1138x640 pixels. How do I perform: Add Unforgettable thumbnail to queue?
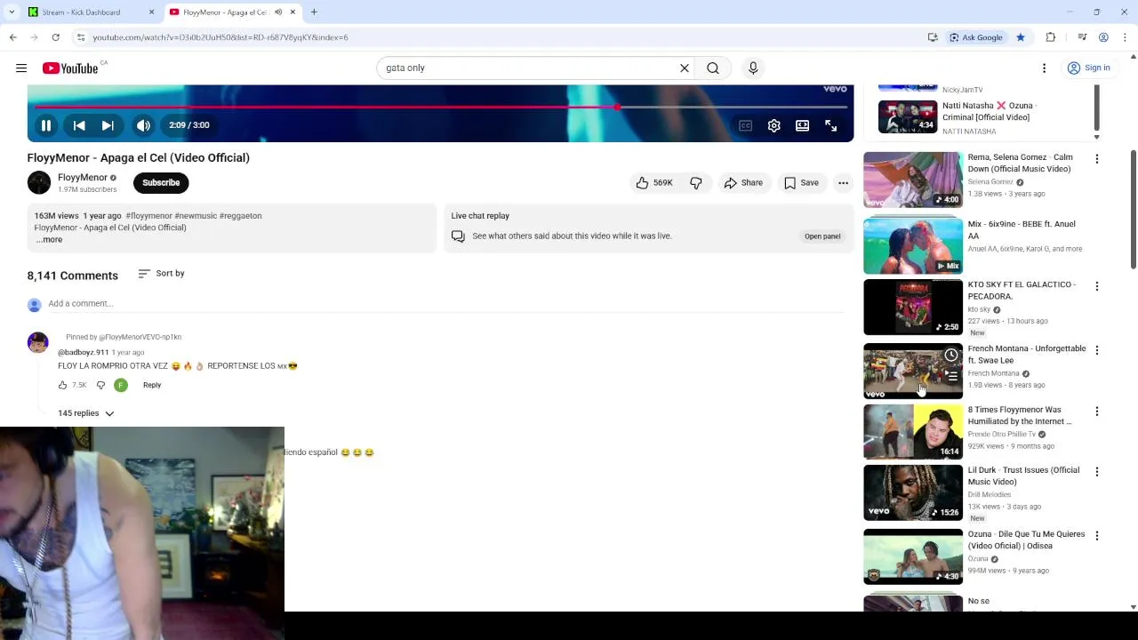pyautogui.click(x=951, y=376)
